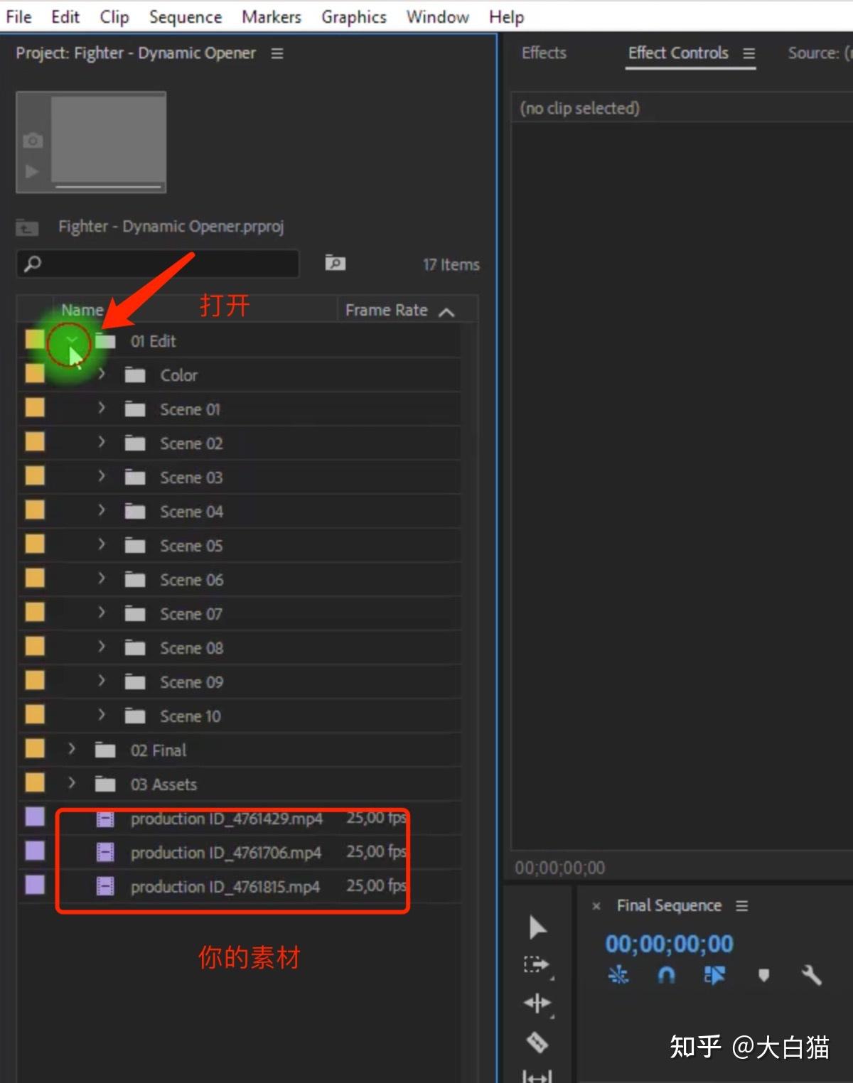Close the Final Sequence timeline tab

pos(596,906)
